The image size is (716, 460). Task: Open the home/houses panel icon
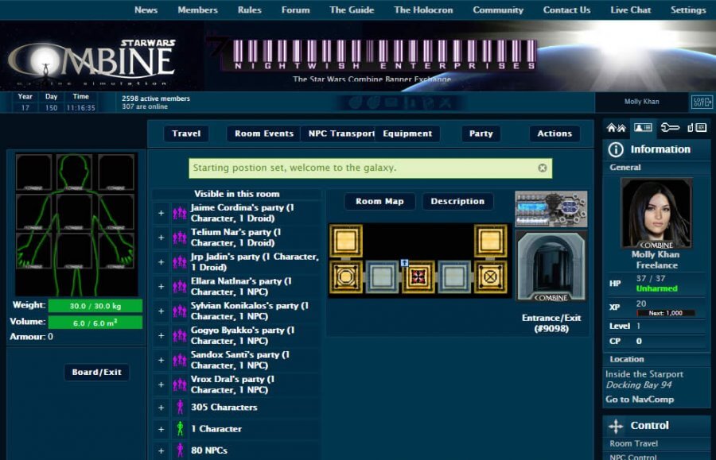click(x=616, y=128)
